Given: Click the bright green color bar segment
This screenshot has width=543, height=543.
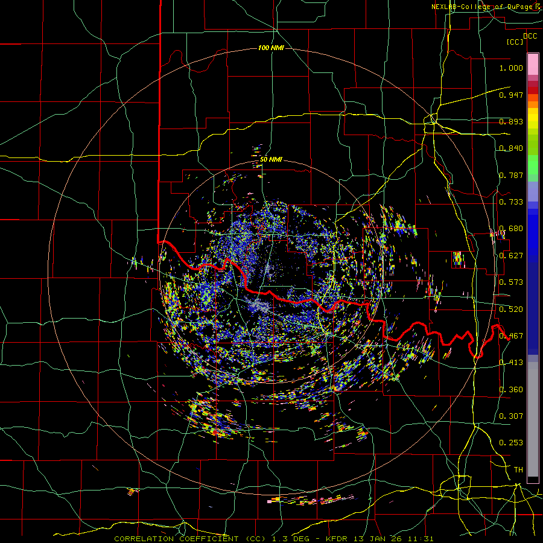Looking at the screenshot, I should coord(533,165).
